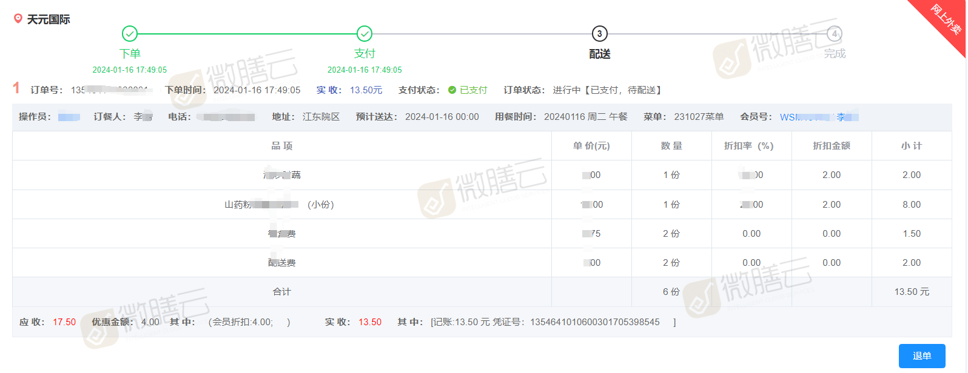
Task: Open the blue 会员号 member link
Action: point(819,117)
